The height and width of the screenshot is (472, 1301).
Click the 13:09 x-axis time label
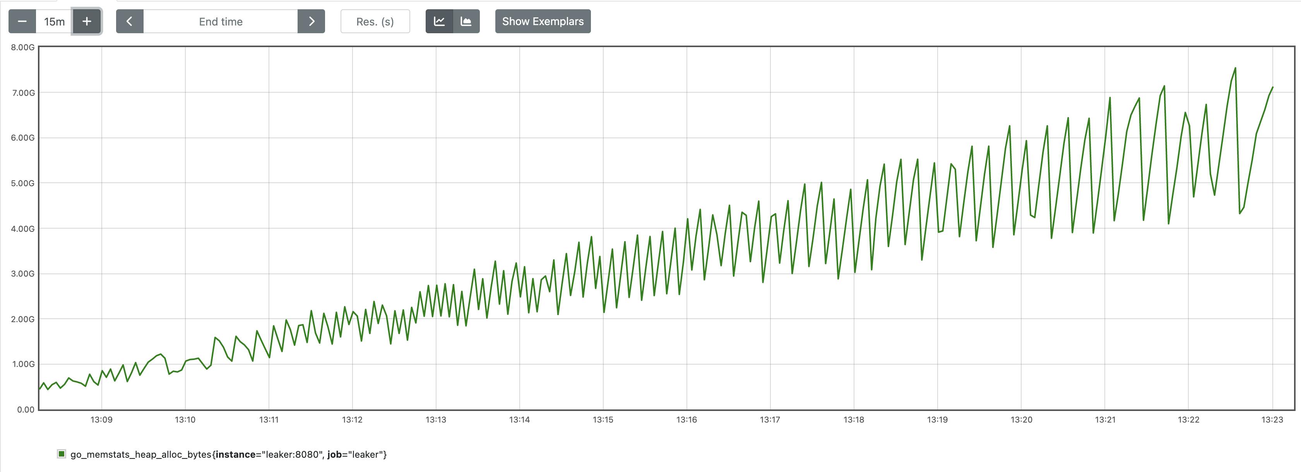point(101,419)
